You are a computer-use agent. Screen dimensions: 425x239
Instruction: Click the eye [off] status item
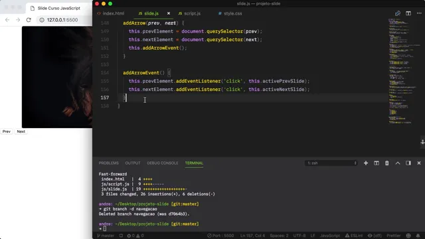375,236
